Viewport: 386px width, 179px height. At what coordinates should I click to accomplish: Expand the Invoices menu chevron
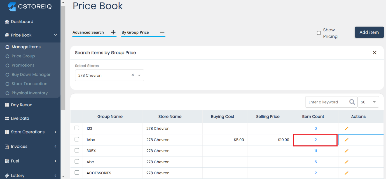55,147
